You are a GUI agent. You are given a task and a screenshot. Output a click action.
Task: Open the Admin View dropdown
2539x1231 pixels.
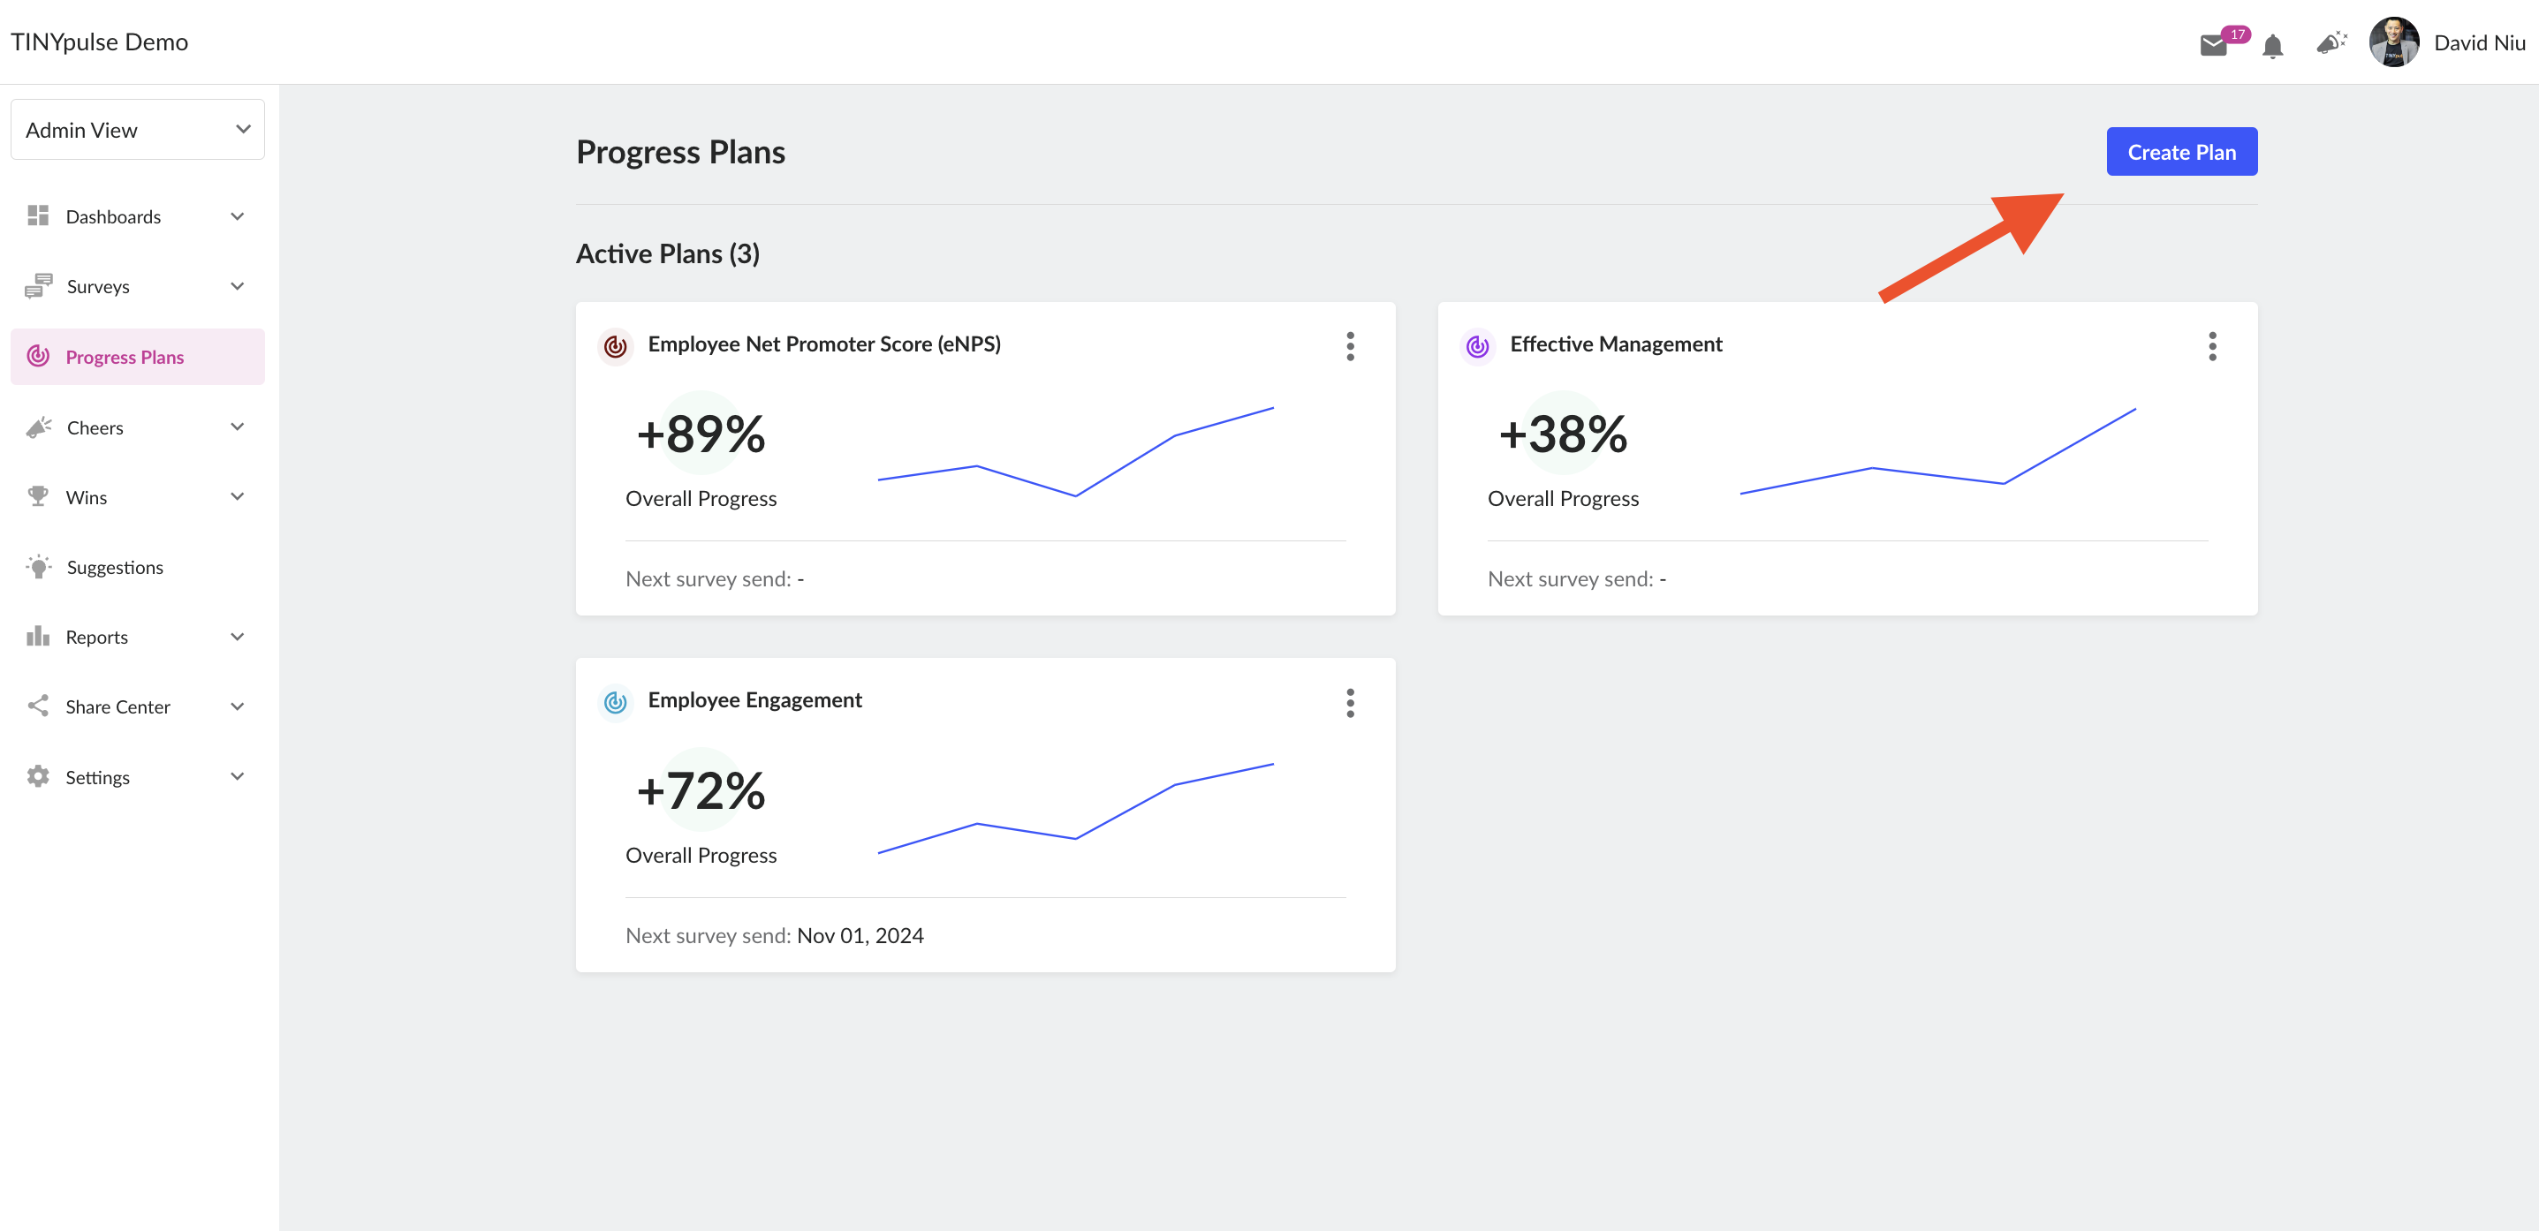point(138,129)
